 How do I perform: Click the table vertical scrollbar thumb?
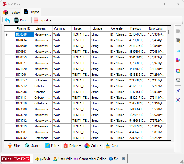click(169, 32)
